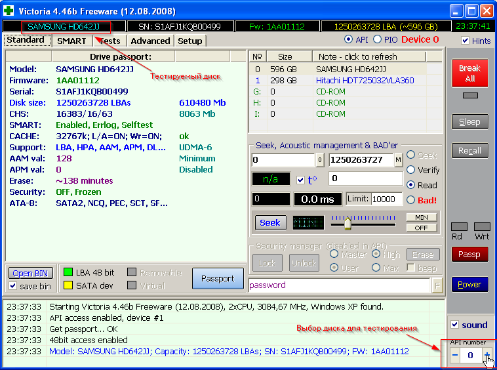
Task: Click the Drive passport header
Action: tap(113, 57)
